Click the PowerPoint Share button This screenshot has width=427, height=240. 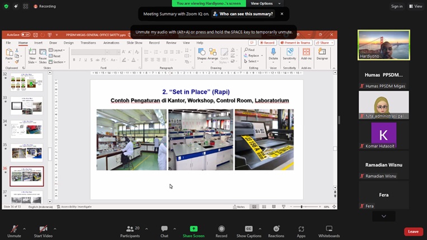pyautogui.click(x=324, y=43)
